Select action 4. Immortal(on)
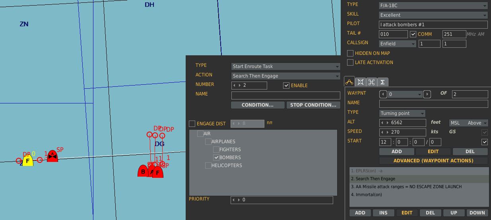The height and width of the screenshot is (220, 491). 419,195
